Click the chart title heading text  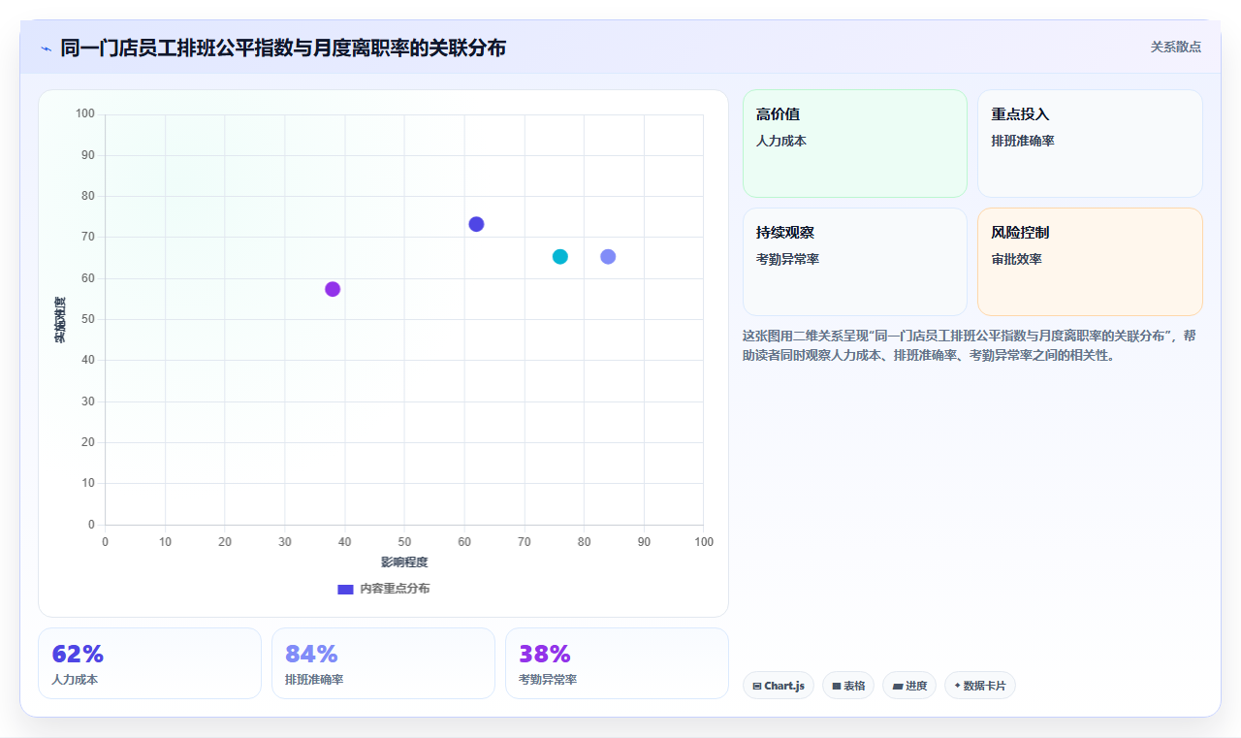tap(283, 48)
